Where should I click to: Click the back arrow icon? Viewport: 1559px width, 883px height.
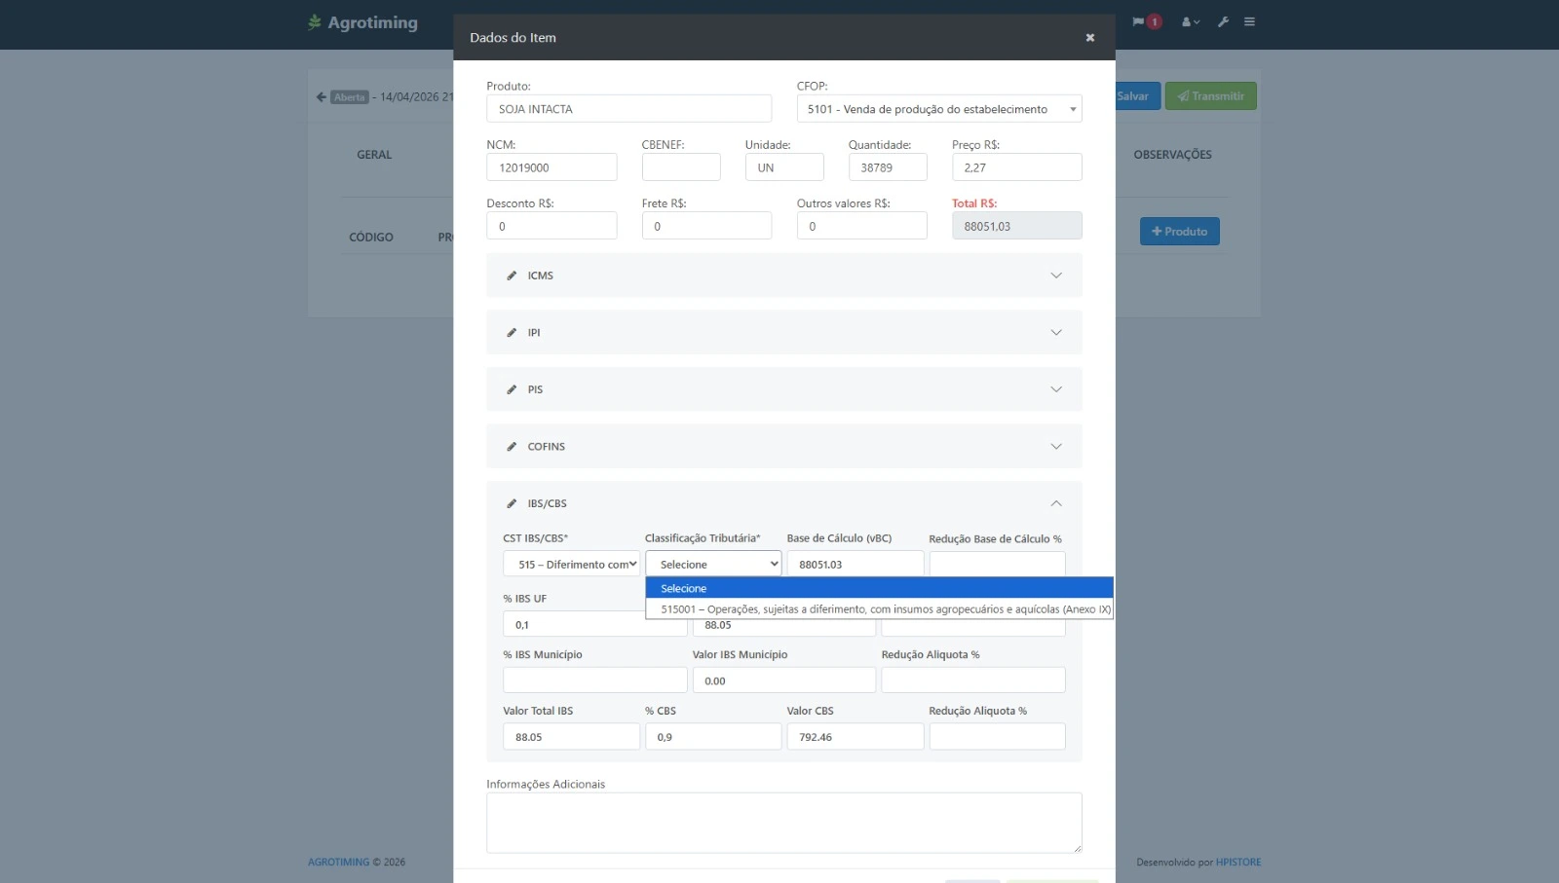point(321,97)
